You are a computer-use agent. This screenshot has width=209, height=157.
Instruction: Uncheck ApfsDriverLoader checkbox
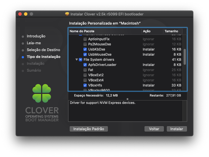(x=85, y=65)
